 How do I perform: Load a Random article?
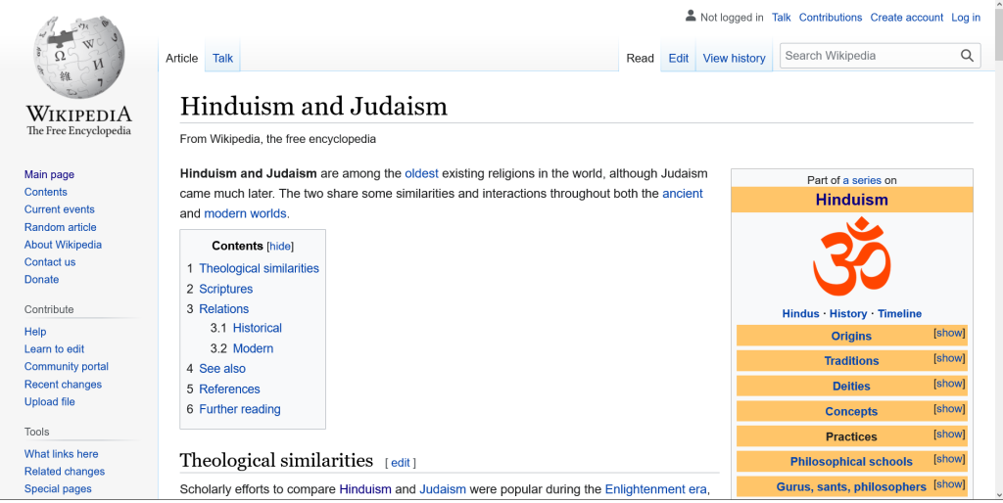click(60, 227)
